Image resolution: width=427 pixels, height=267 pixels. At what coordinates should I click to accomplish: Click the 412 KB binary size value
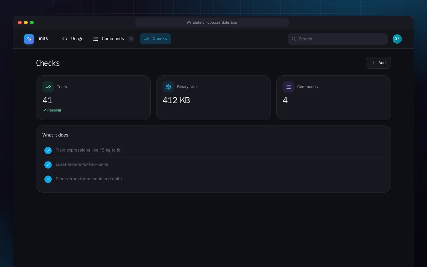[x=176, y=100]
